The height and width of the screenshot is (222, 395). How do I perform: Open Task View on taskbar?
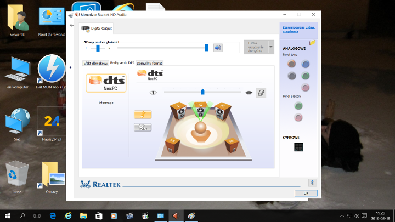37,216
